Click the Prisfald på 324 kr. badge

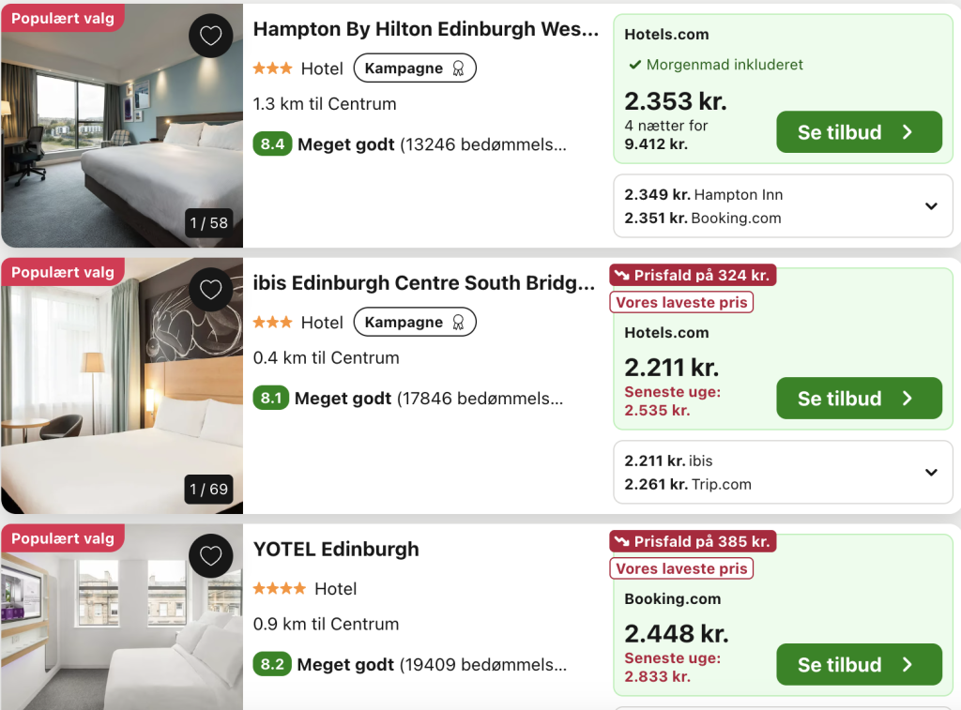[693, 276]
